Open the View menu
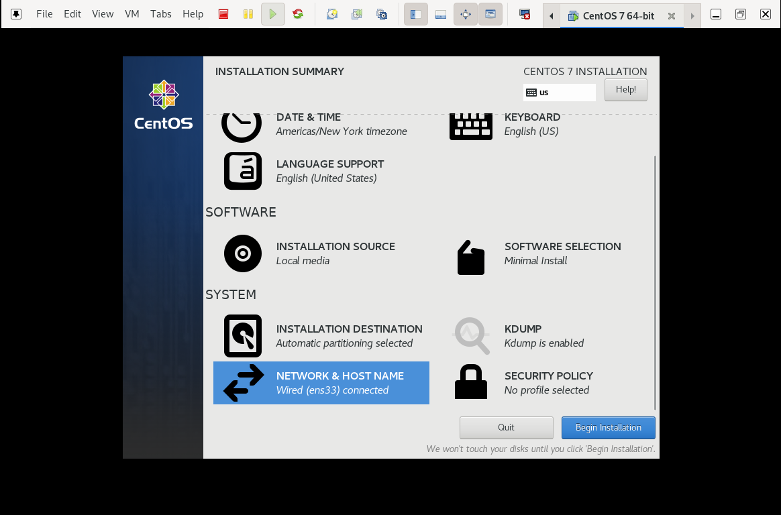 [x=103, y=14]
